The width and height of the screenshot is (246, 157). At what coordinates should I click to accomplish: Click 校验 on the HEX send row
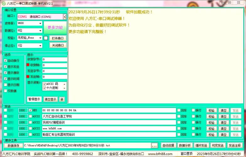click(x=211, y=111)
